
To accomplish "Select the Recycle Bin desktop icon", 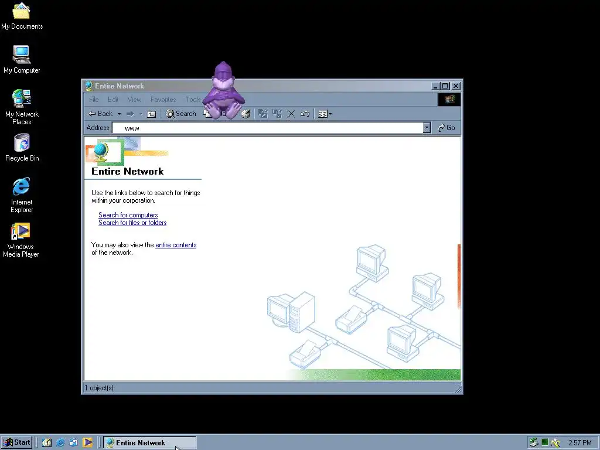I will (x=22, y=147).
